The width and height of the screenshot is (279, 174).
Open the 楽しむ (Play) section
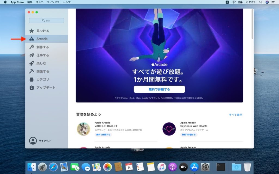(40, 63)
